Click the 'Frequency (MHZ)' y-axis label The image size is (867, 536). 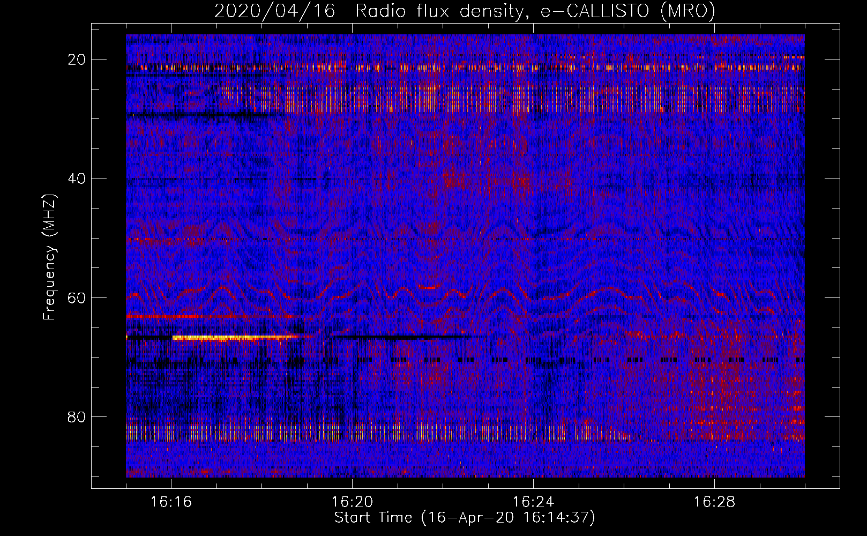click(49, 257)
